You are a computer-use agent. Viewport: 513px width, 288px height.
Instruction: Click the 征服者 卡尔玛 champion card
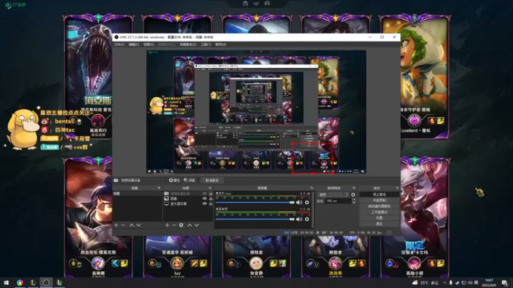(x=414, y=218)
